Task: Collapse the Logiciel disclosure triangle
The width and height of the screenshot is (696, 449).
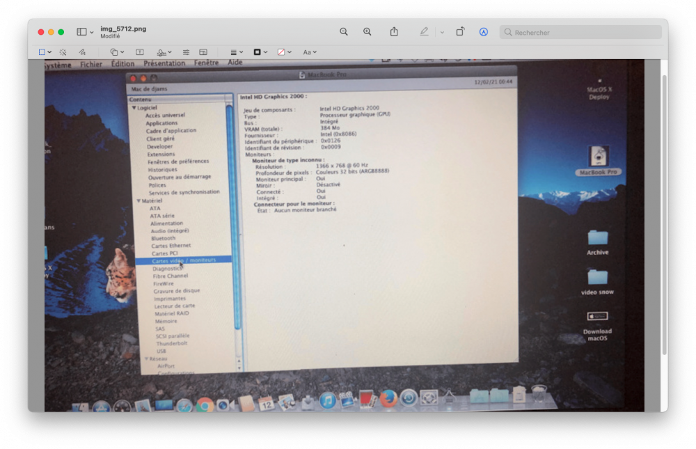Action: coord(134,108)
